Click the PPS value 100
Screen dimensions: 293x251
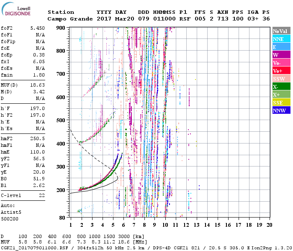pyautogui.click(x=238, y=19)
